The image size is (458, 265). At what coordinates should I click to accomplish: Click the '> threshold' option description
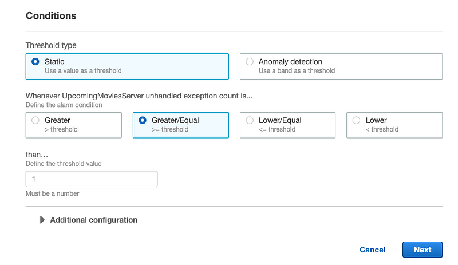pos(61,129)
